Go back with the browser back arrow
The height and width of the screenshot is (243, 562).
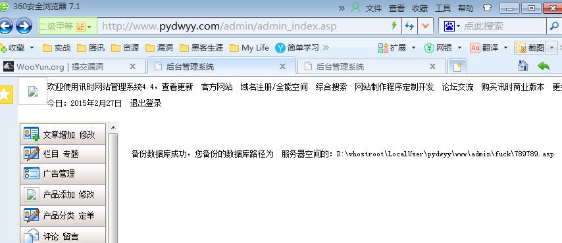click(x=5, y=26)
